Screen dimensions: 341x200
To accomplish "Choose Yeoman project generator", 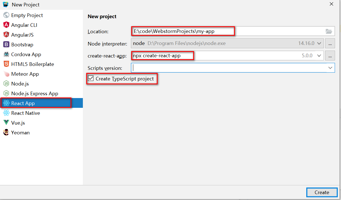I will (x=41, y=132).
